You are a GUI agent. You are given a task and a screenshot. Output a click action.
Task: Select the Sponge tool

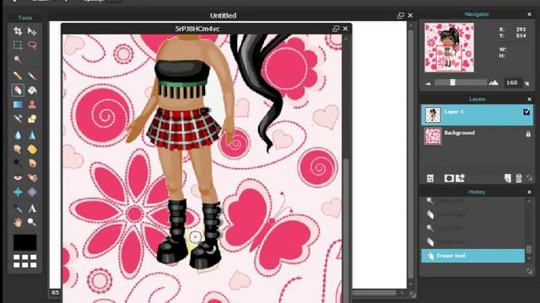32,149
